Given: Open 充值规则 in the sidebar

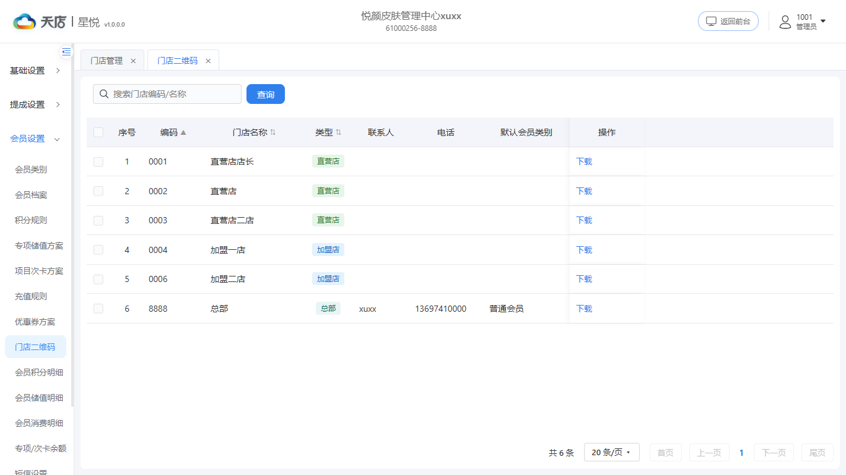Looking at the screenshot, I should tap(31, 296).
